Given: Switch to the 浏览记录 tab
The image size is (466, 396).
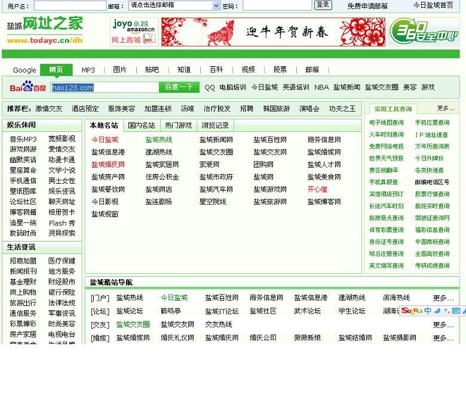Looking at the screenshot, I should (x=215, y=125).
